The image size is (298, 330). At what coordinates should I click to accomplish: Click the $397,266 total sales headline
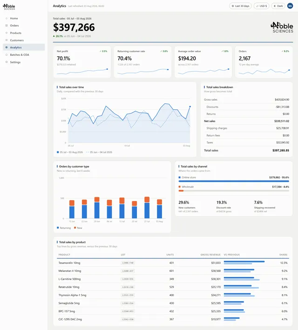74,27
